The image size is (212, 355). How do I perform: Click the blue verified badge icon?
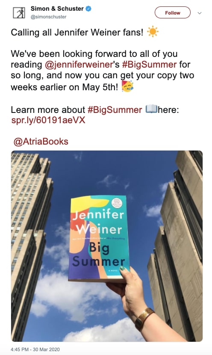[88, 9]
